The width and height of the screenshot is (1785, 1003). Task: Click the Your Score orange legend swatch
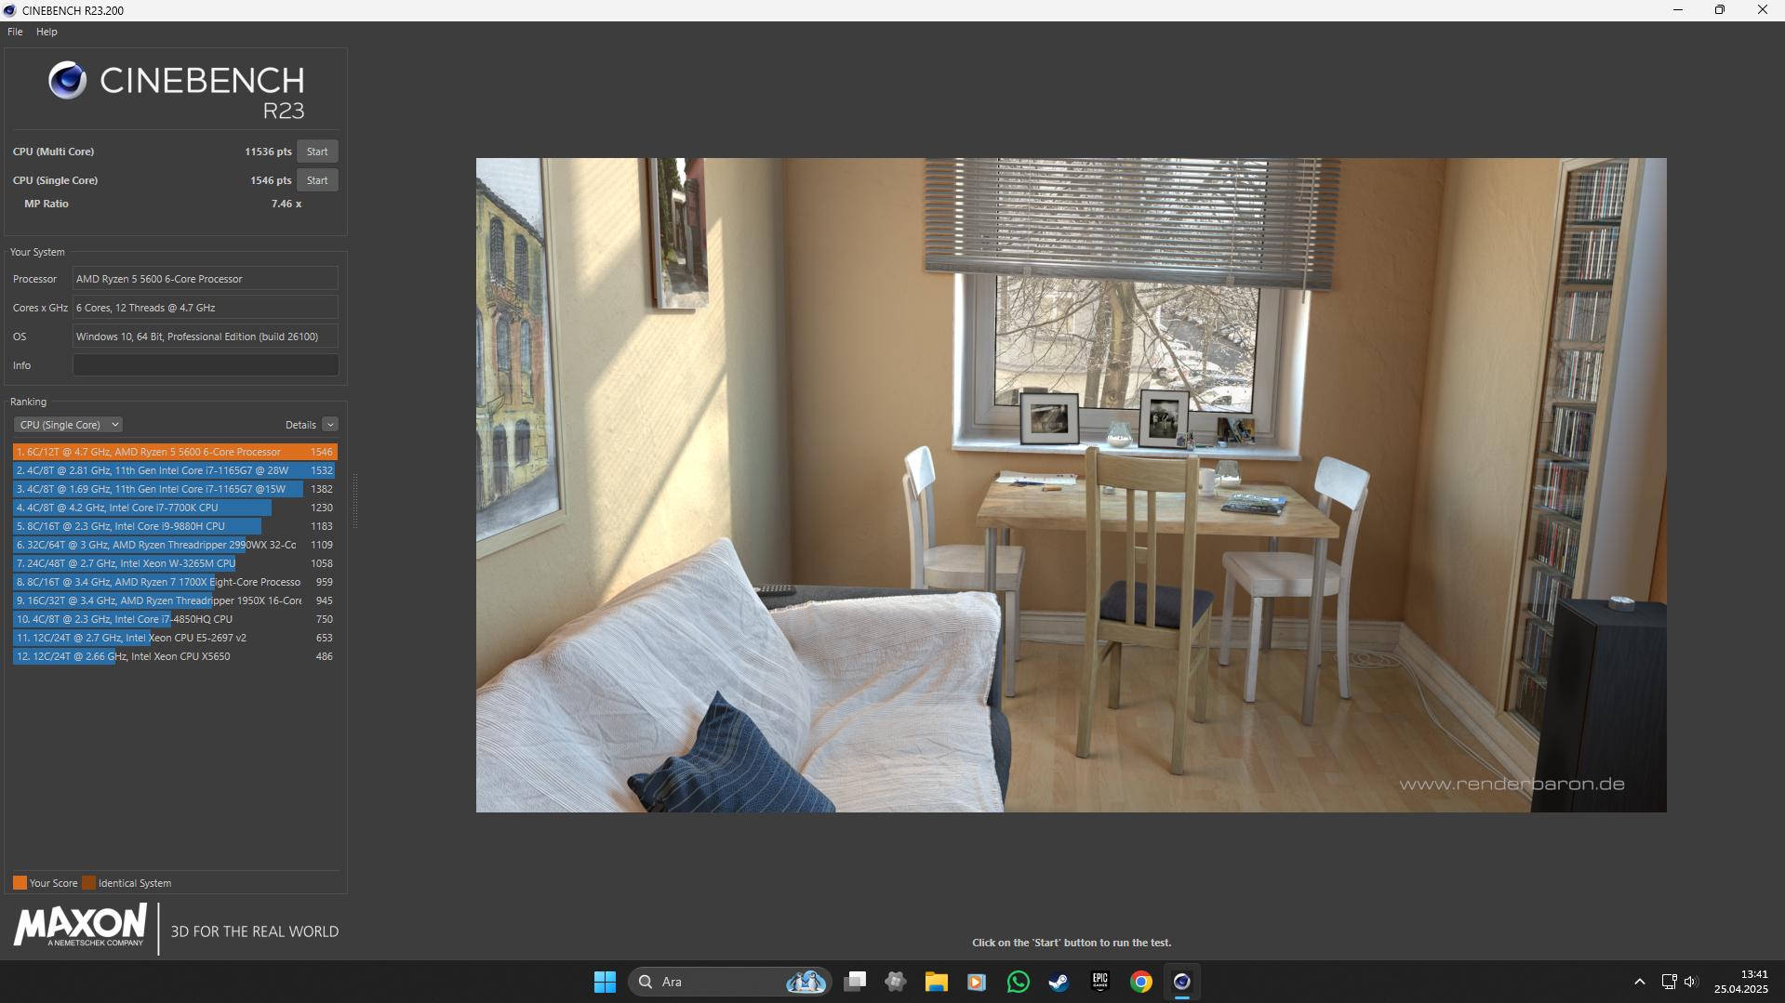click(x=20, y=883)
